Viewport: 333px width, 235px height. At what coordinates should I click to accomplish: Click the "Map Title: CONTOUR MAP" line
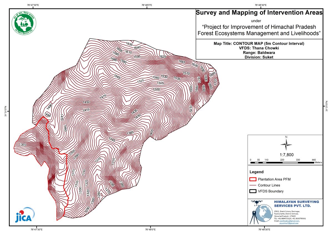[259, 44]
